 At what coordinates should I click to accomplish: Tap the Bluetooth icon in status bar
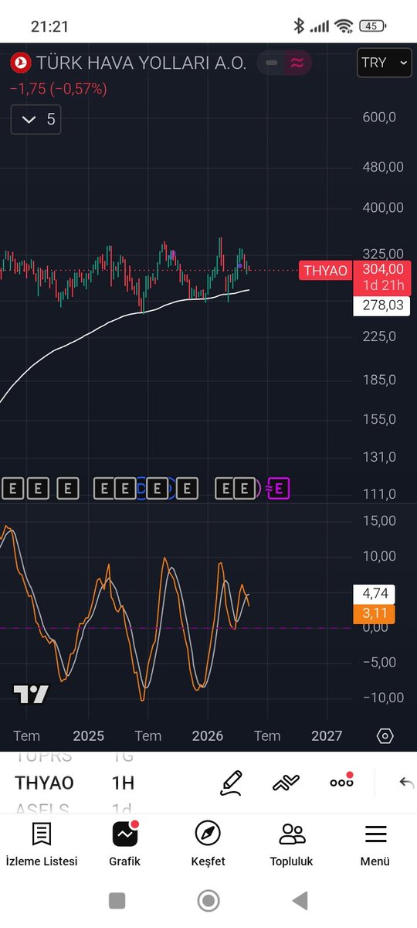(299, 26)
